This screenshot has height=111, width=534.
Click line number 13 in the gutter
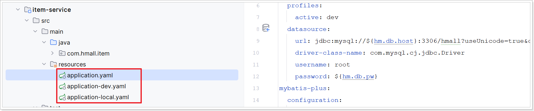coord(256,88)
